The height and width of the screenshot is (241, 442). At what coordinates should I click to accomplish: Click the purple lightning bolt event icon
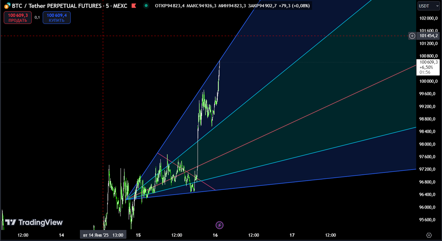(x=219, y=225)
